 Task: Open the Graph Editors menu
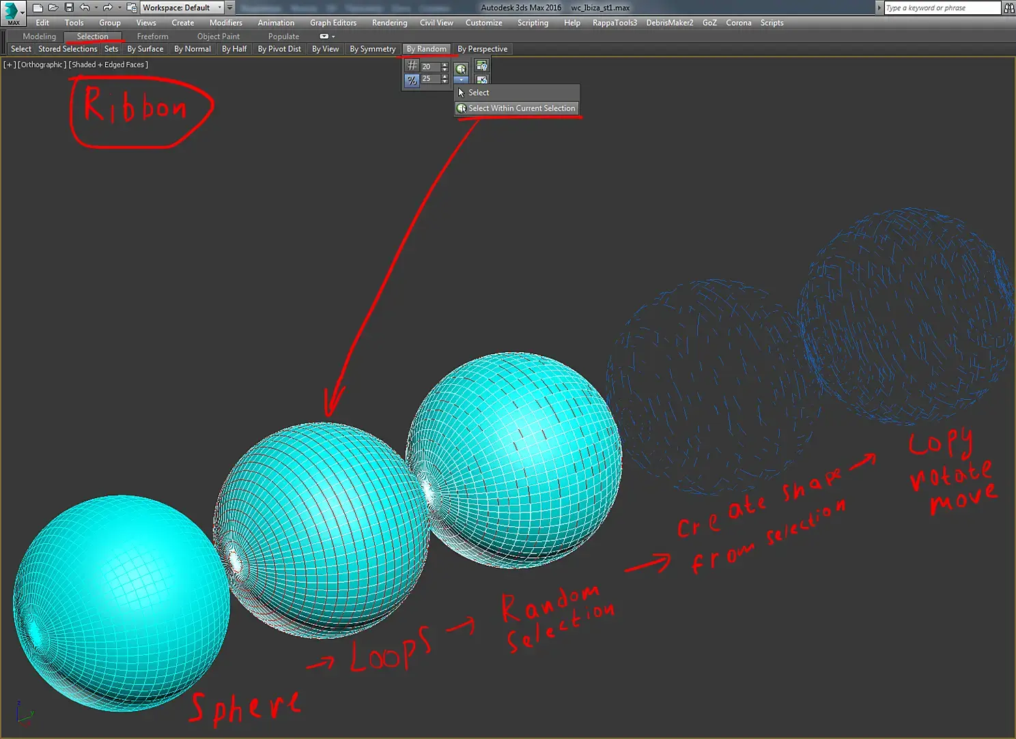point(333,23)
